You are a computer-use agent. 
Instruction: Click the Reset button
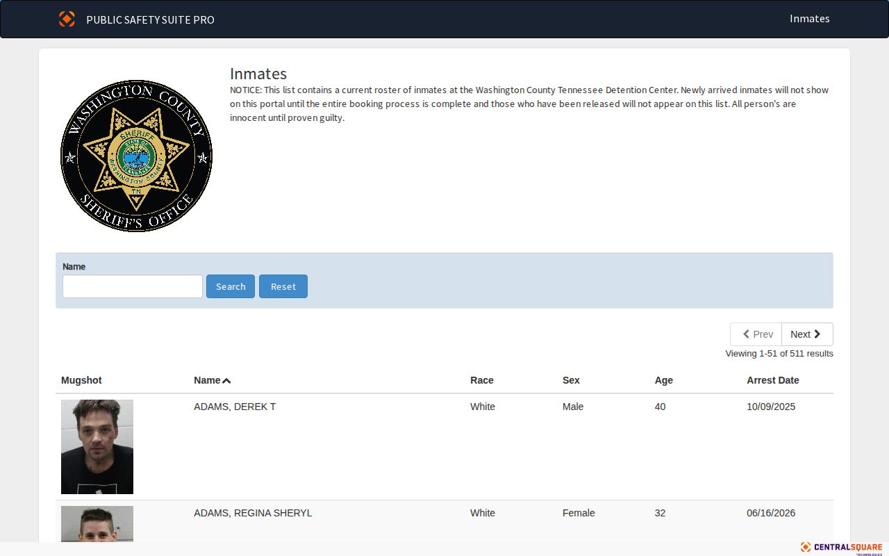point(283,286)
